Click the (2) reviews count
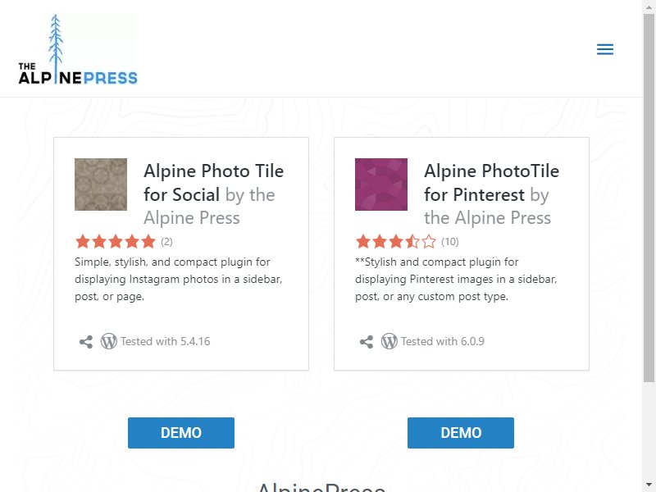This screenshot has width=656, height=492. [166, 241]
